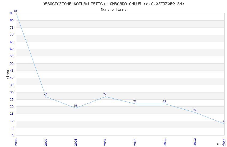Viewport: 227px width, 147px height.
Task: Pick the 22 data label above 2010
Action: (135, 101)
